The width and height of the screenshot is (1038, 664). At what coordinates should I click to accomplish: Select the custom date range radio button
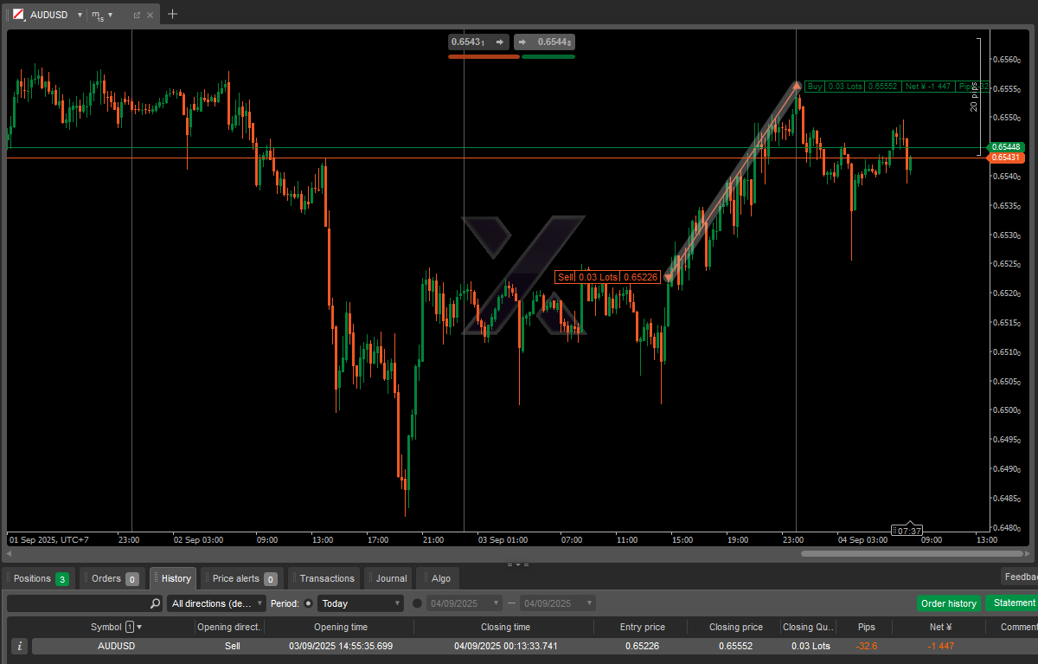(418, 603)
